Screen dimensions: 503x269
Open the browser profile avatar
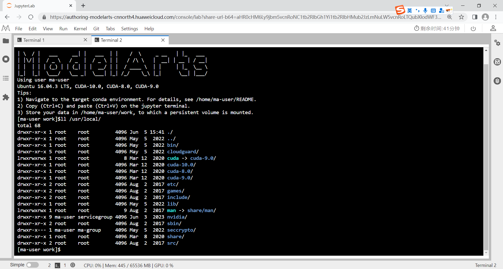point(485,17)
